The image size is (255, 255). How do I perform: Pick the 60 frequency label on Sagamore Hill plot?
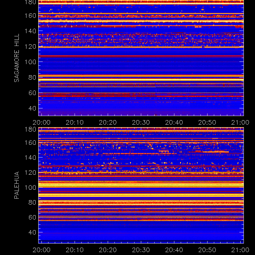click(32, 93)
